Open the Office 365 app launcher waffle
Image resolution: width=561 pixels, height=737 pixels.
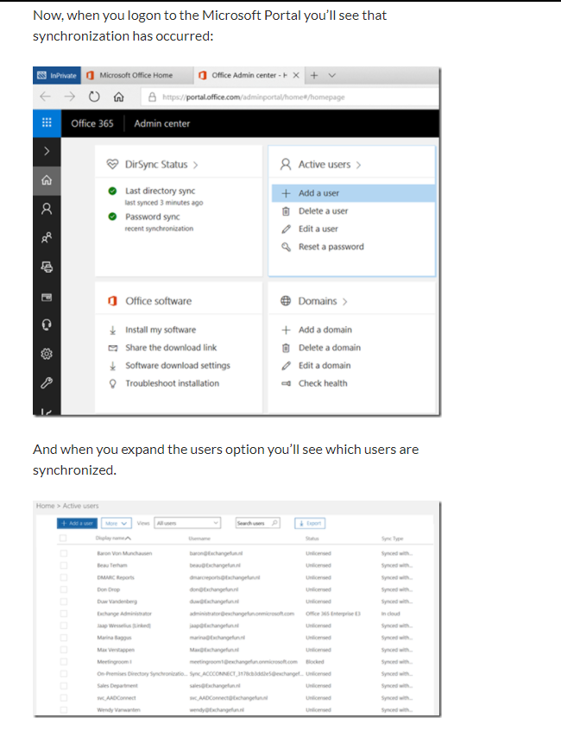click(47, 123)
